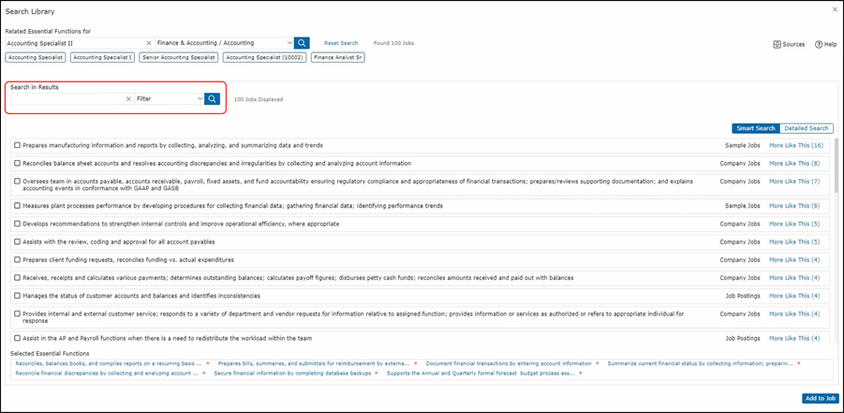The width and height of the screenshot is (844, 413).
Task: Expand the Finance & Accounting / Accounting dropdown
Action: point(289,43)
